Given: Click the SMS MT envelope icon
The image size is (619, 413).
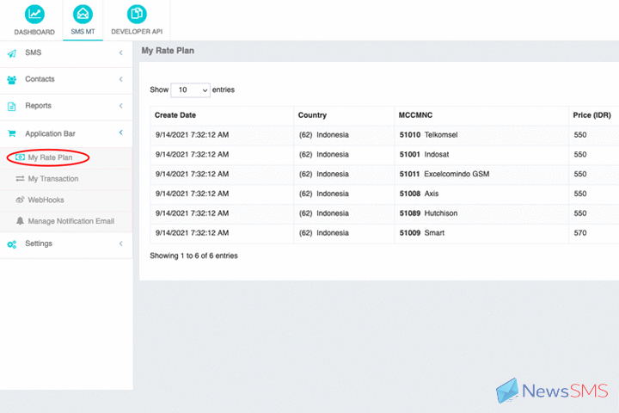Looking at the screenshot, I should point(83,15).
